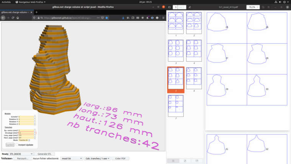The image size is (291, 164).
Task: Open the Calc. tranches axis dropdown
Action: tap(97, 158)
